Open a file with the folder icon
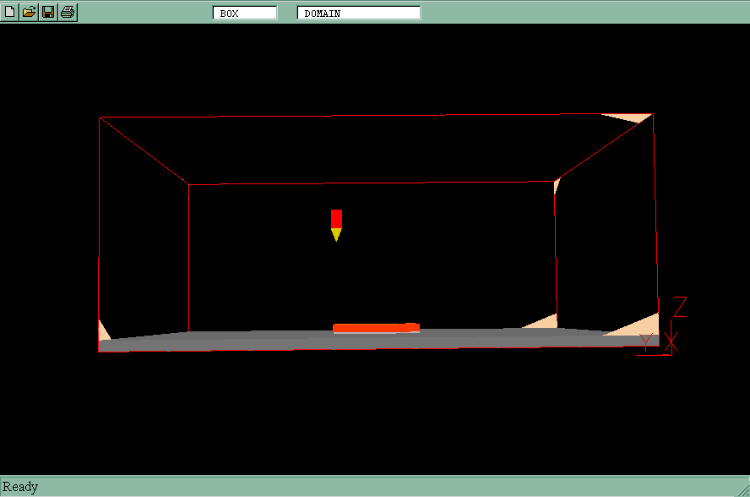The width and height of the screenshot is (750, 497). (29, 12)
